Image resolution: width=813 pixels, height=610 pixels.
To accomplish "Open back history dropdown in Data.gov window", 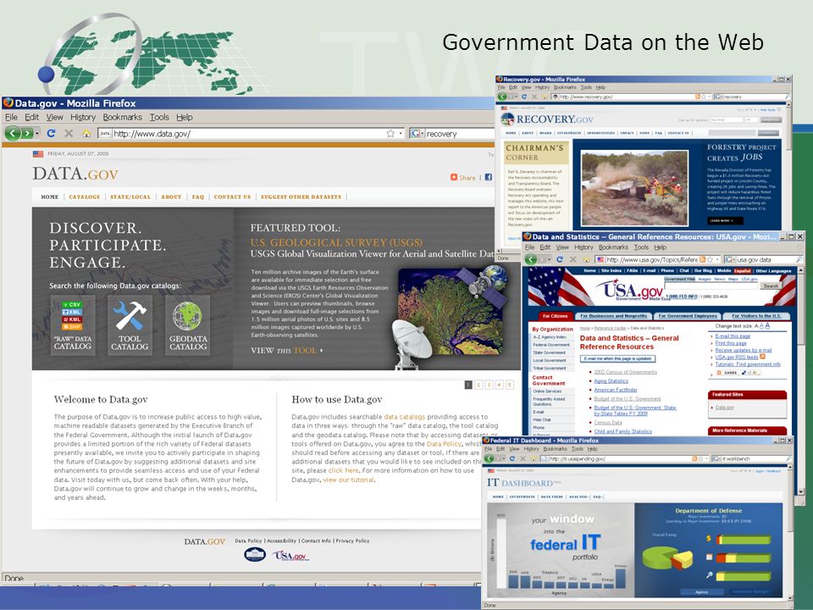I will coord(37,133).
